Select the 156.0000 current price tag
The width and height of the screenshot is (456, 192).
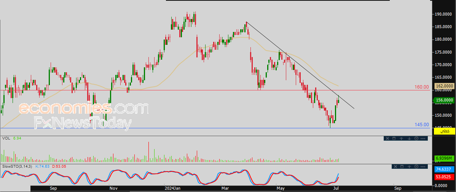[x=444, y=100]
